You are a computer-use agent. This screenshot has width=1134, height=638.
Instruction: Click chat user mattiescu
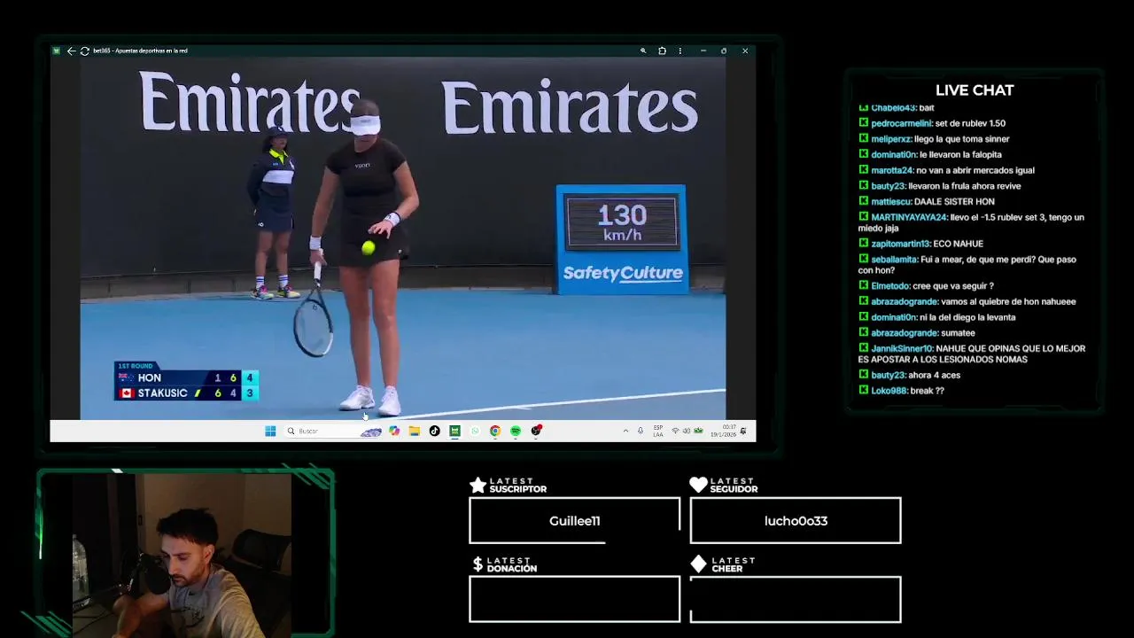891,201
